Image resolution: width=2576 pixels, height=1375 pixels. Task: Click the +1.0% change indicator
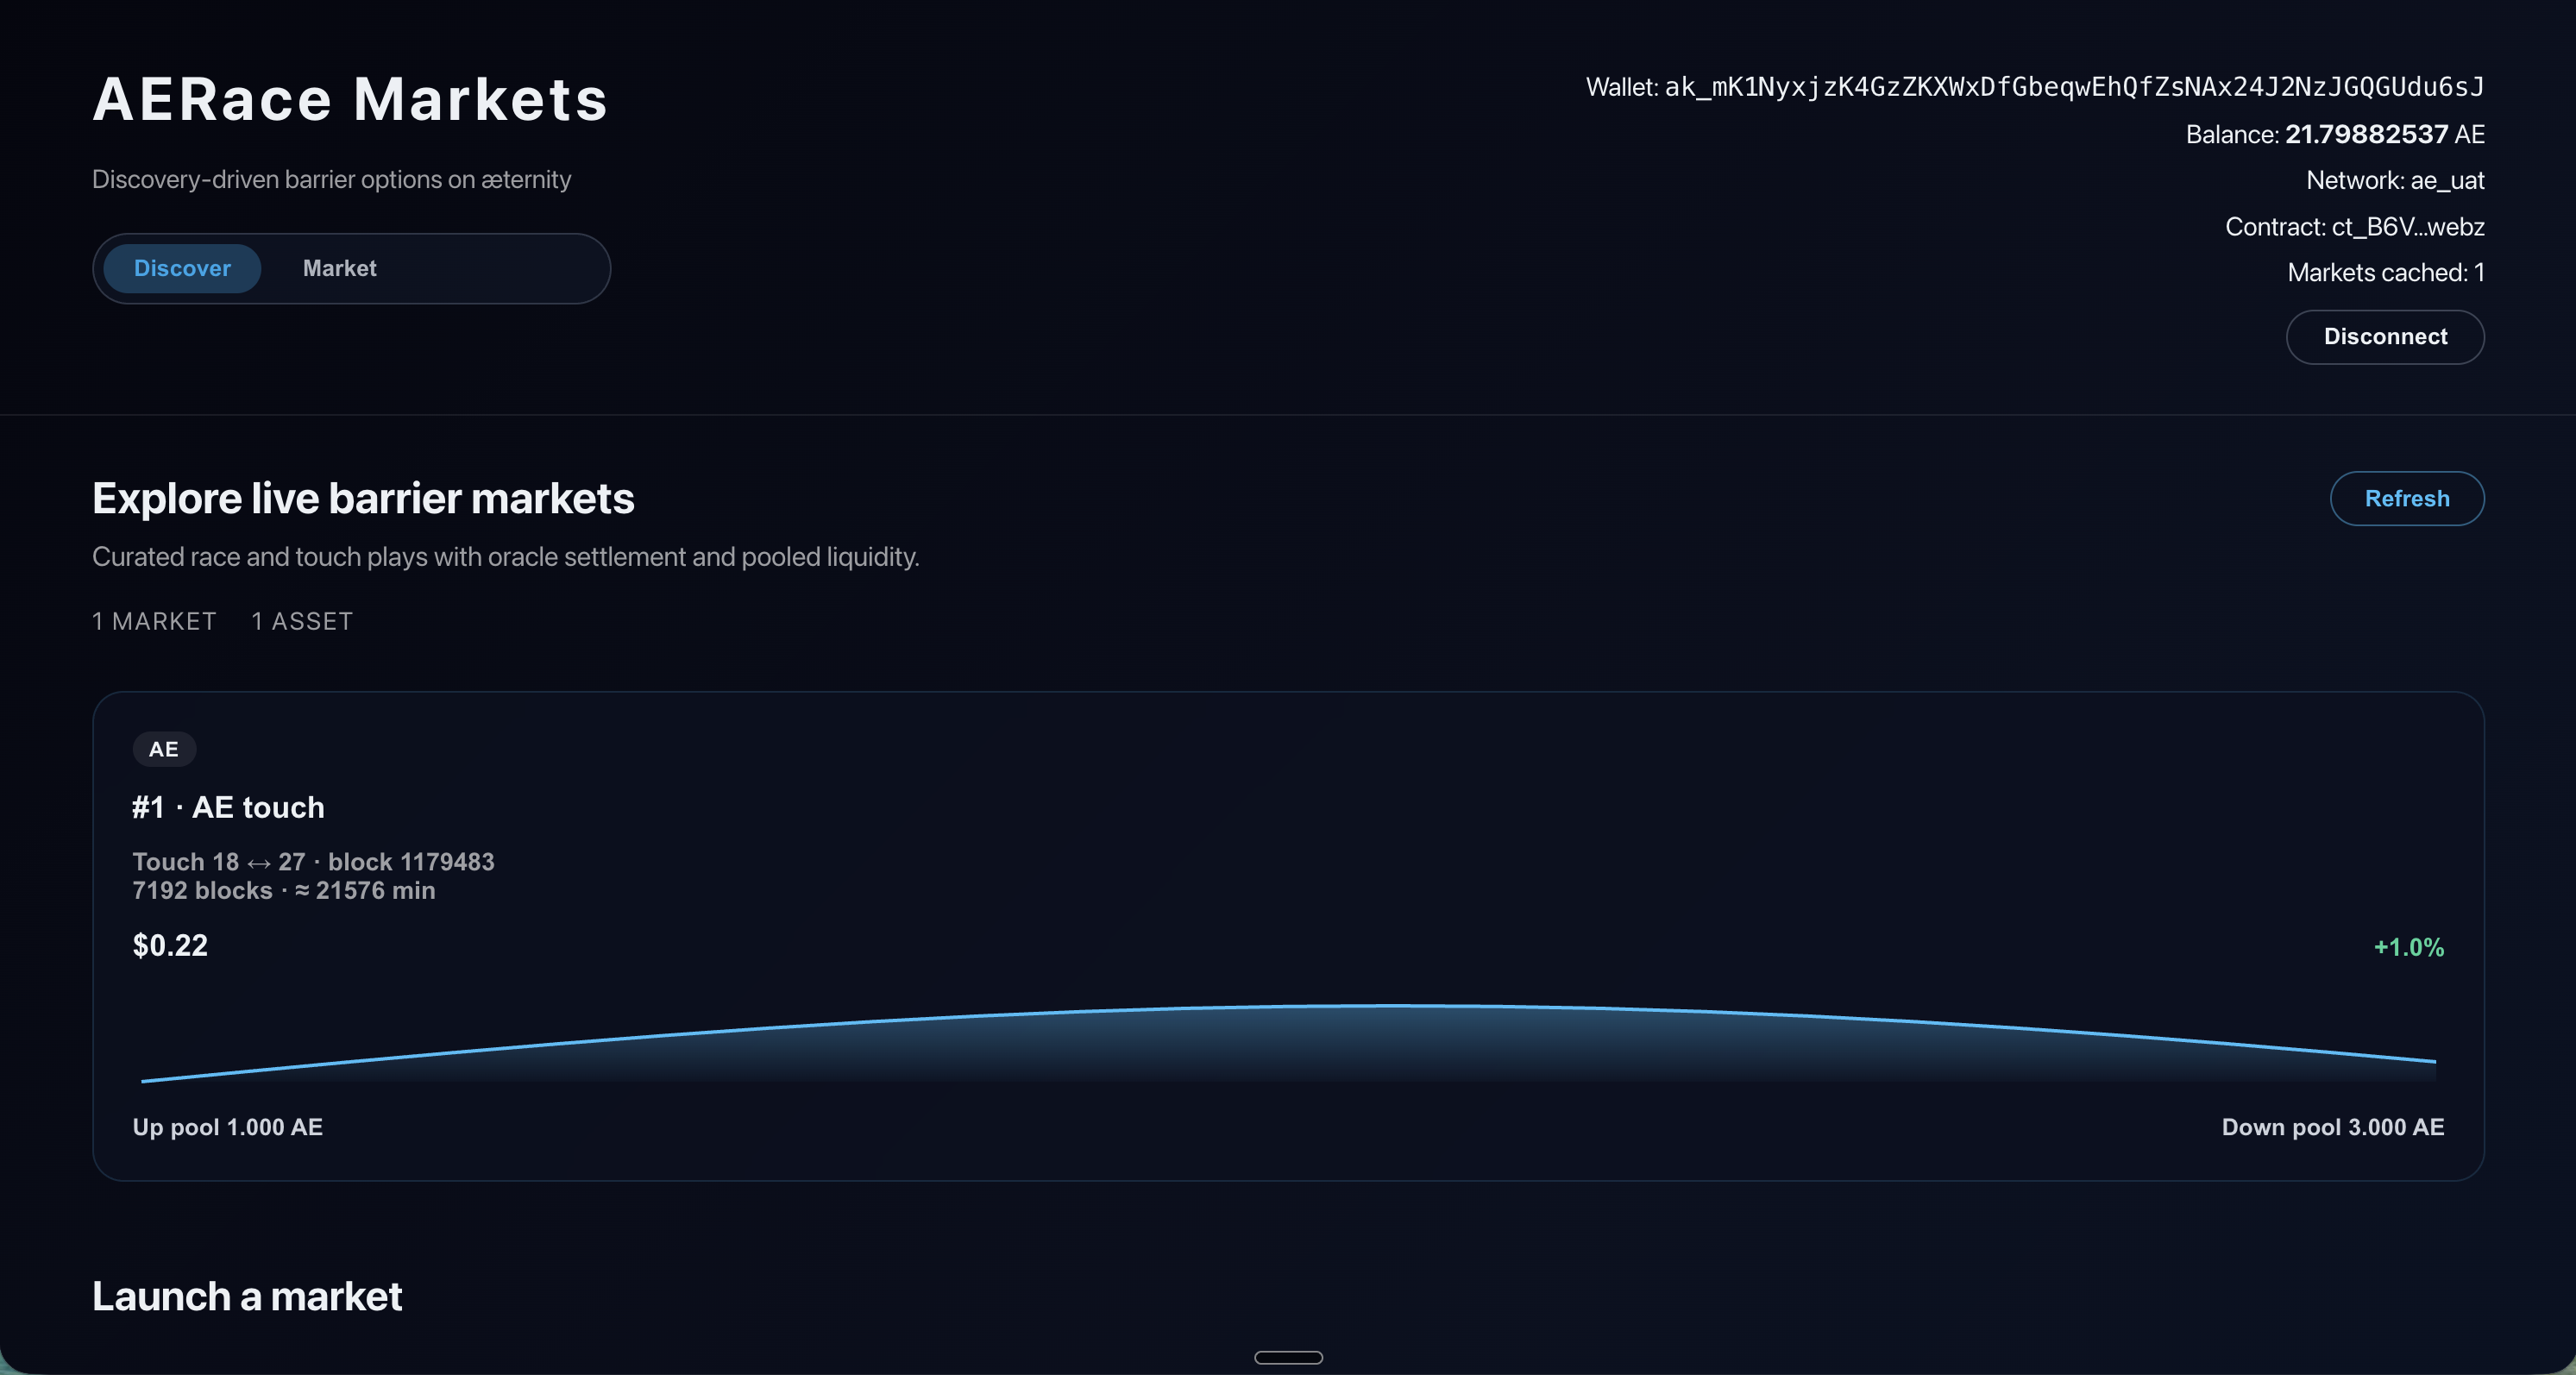pos(2408,947)
